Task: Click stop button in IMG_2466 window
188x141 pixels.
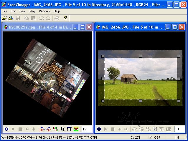Action: coord(113,129)
